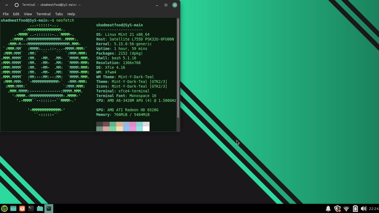379x213 pixels.
Task: Open the Edit menu for copy options
Action: click(16, 14)
